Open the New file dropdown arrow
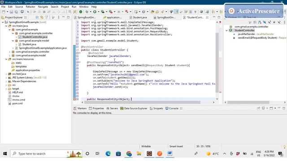The image size is (287, 161). point(7,12)
